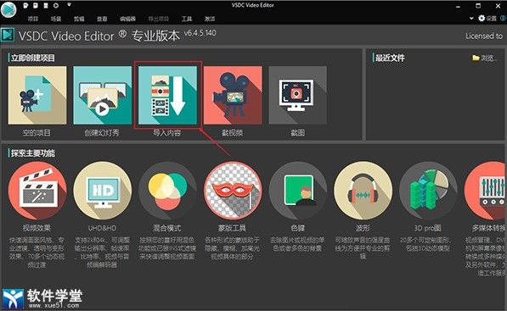This screenshot has height=311, width=507.
Task: Click the 截图 screen capture tile
Action: [298, 95]
